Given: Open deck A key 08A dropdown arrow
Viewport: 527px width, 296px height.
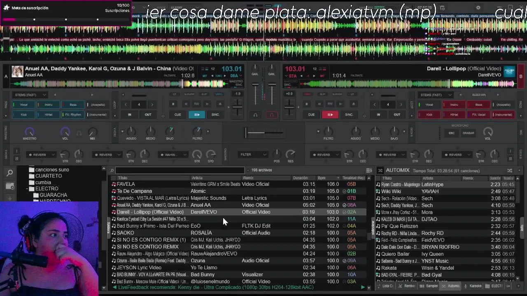Looking at the screenshot, I should (x=240, y=76).
